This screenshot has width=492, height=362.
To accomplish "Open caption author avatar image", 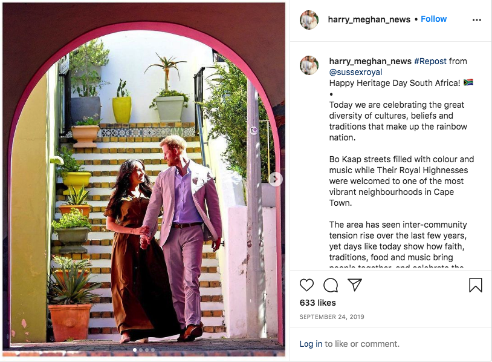I will pos(309,65).
